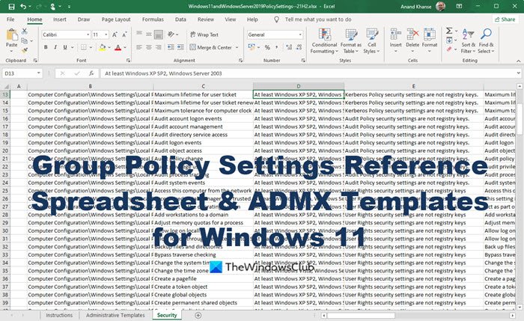Click Increase Indent icon

click(180, 47)
